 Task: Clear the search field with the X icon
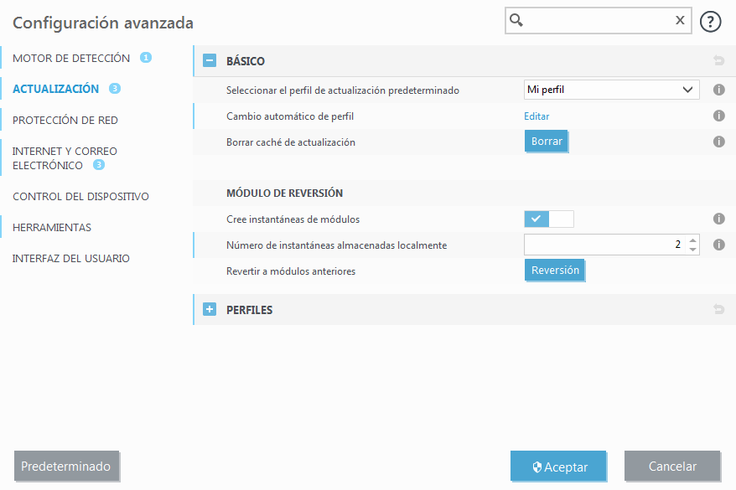(679, 20)
